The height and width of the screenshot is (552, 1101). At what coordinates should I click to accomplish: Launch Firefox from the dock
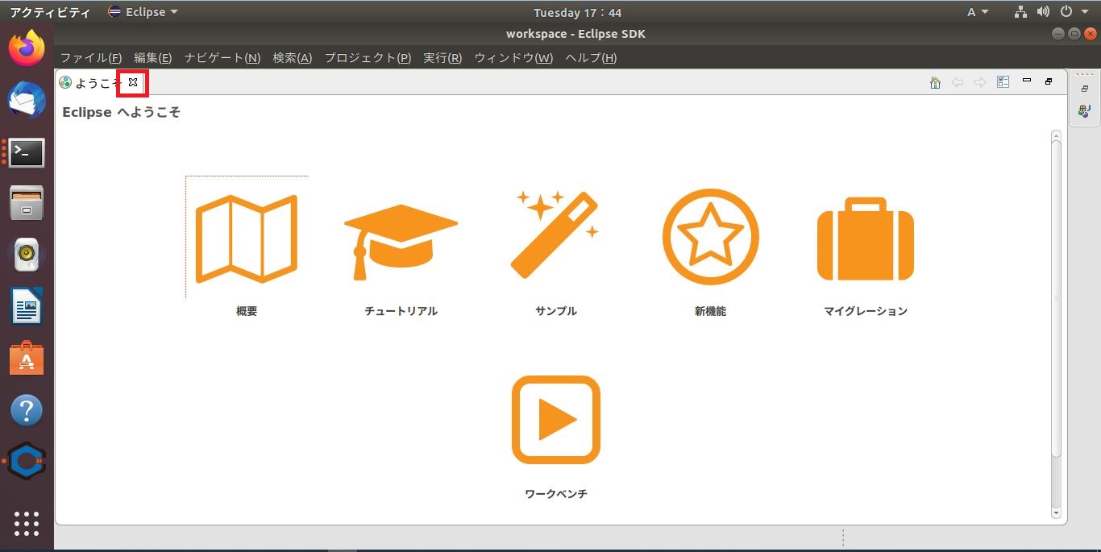(x=27, y=49)
